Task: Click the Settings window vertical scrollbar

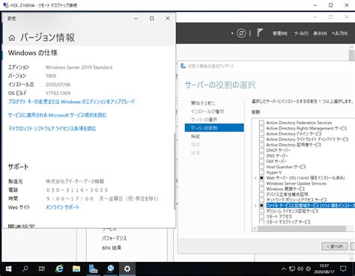Action: 175,171
